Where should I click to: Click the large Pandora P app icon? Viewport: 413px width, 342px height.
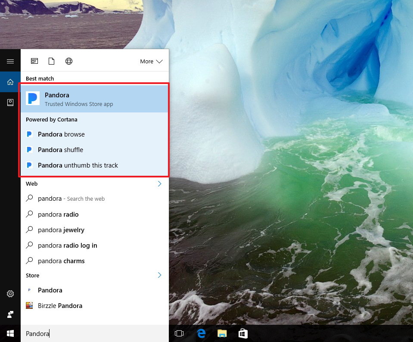pyautogui.click(x=33, y=99)
